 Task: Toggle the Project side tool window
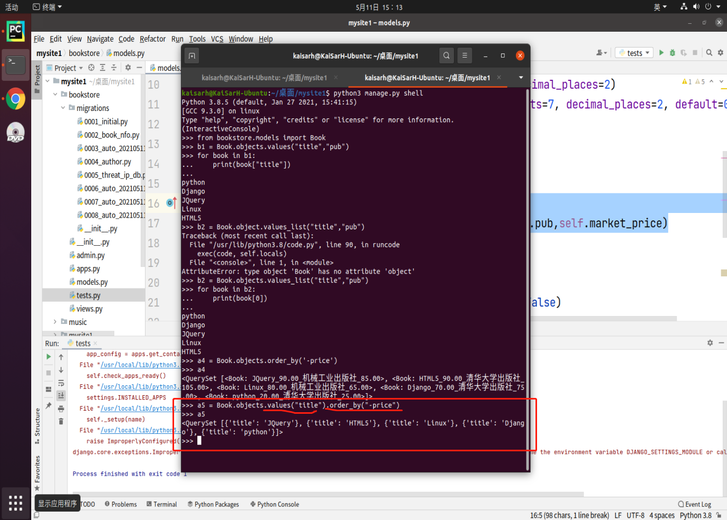(x=37, y=79)
